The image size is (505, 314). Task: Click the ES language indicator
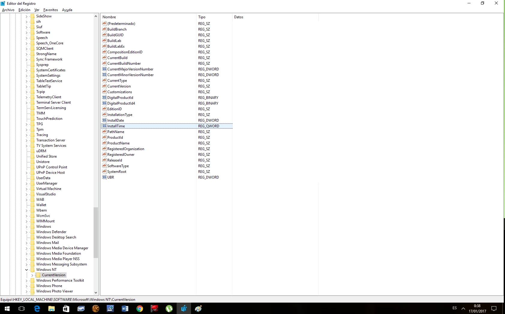click(455, 308)
